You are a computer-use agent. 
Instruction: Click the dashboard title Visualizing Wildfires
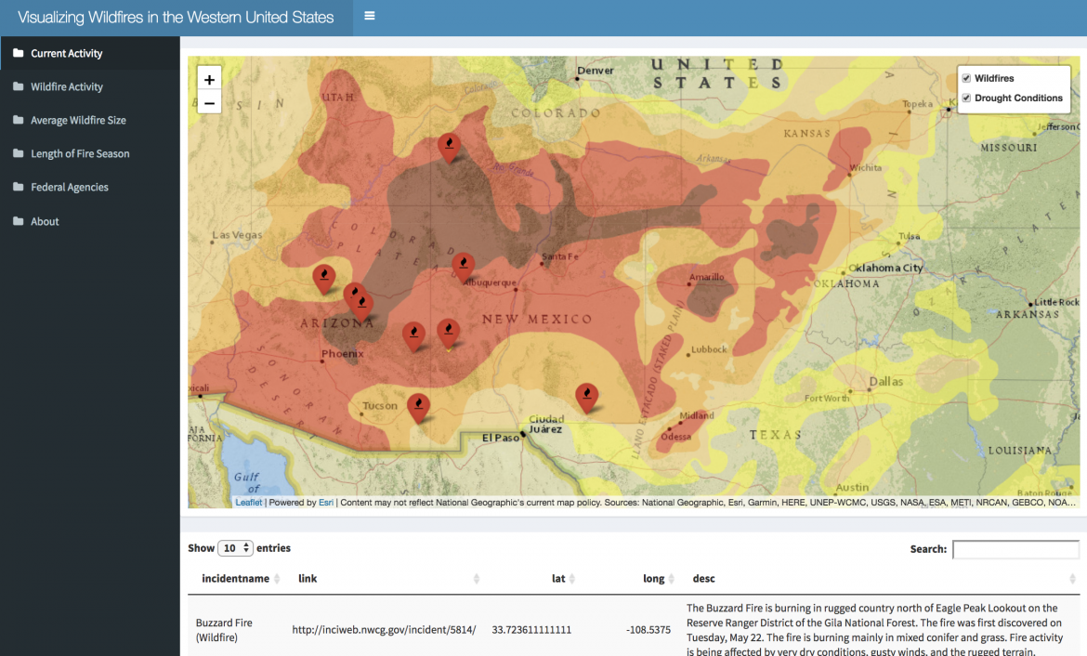point(176,18)
